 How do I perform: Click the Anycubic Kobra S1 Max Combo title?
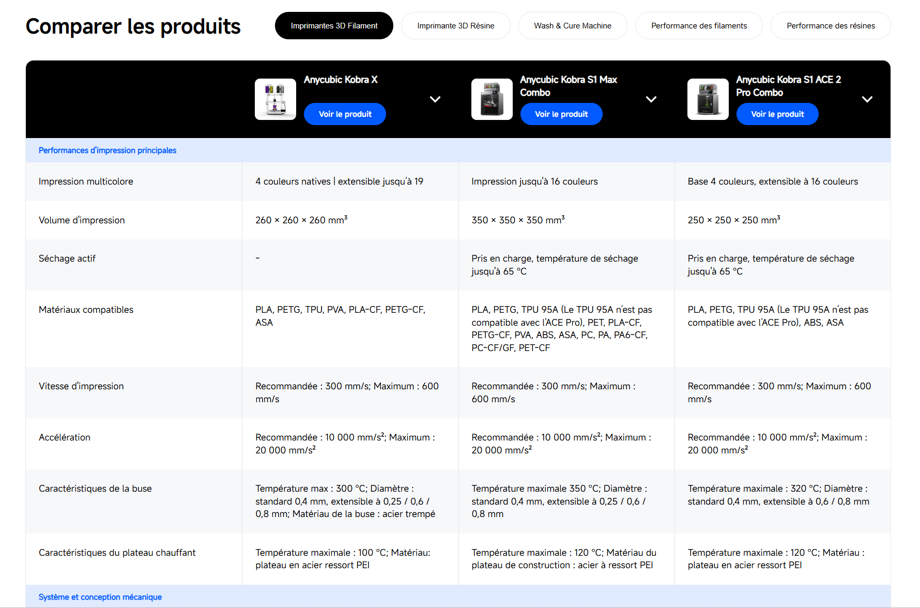tap(569, 86)
